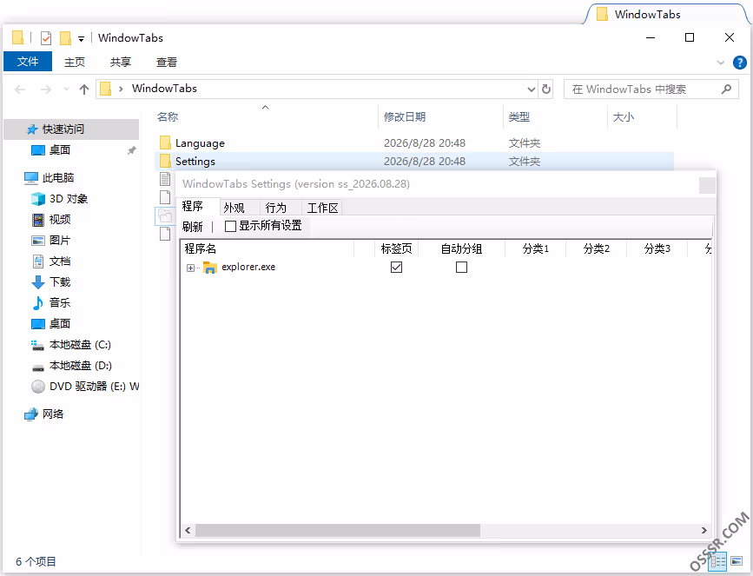Image resolution: width=753 pixels, height=576 pixels.
Task: Go up one folder level
Action: click(84, 89)
